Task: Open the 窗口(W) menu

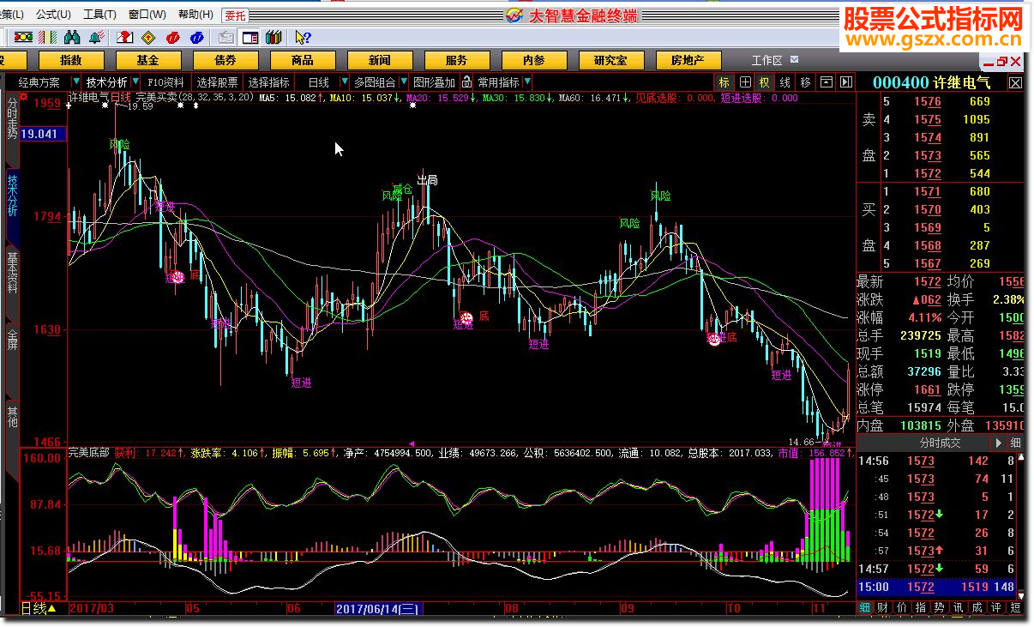Action: pyautogui.click(x=147, y=15)
